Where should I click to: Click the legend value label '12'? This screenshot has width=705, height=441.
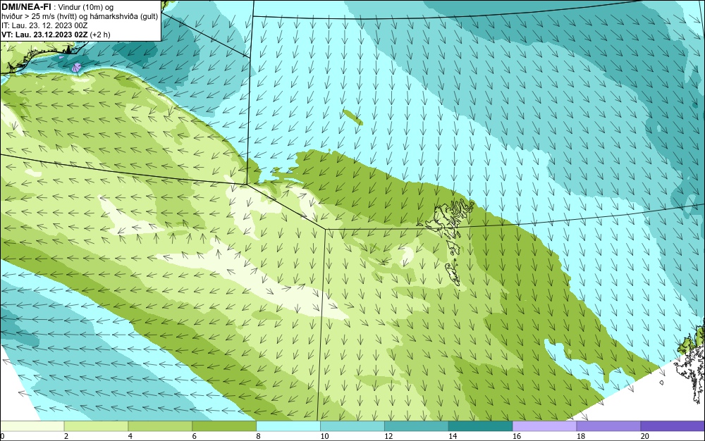coord(388,436)
